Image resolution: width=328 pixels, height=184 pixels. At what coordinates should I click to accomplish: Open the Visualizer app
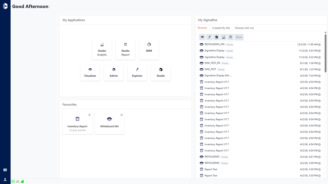tap(90, 73)
